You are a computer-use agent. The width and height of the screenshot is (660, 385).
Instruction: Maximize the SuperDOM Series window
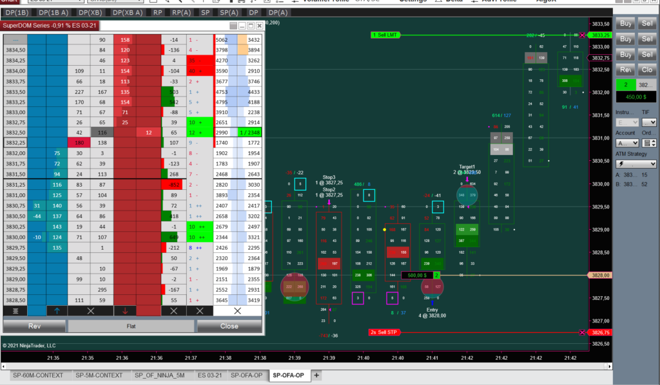click(x=251, y=26)
